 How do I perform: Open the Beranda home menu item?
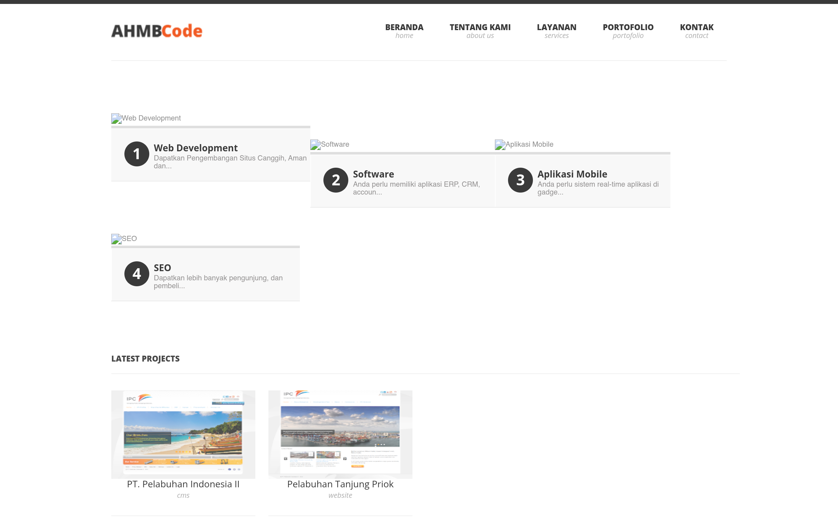pos(404,31)
